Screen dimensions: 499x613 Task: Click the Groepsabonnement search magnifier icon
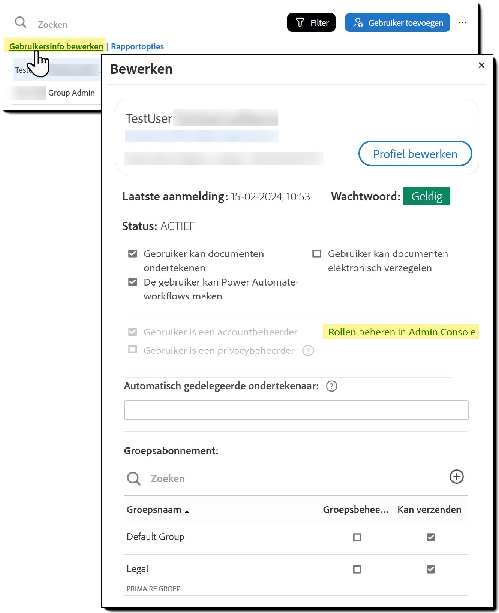133,478
